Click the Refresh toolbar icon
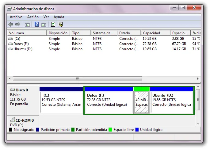The image size is (210, 149). point(53,25)
